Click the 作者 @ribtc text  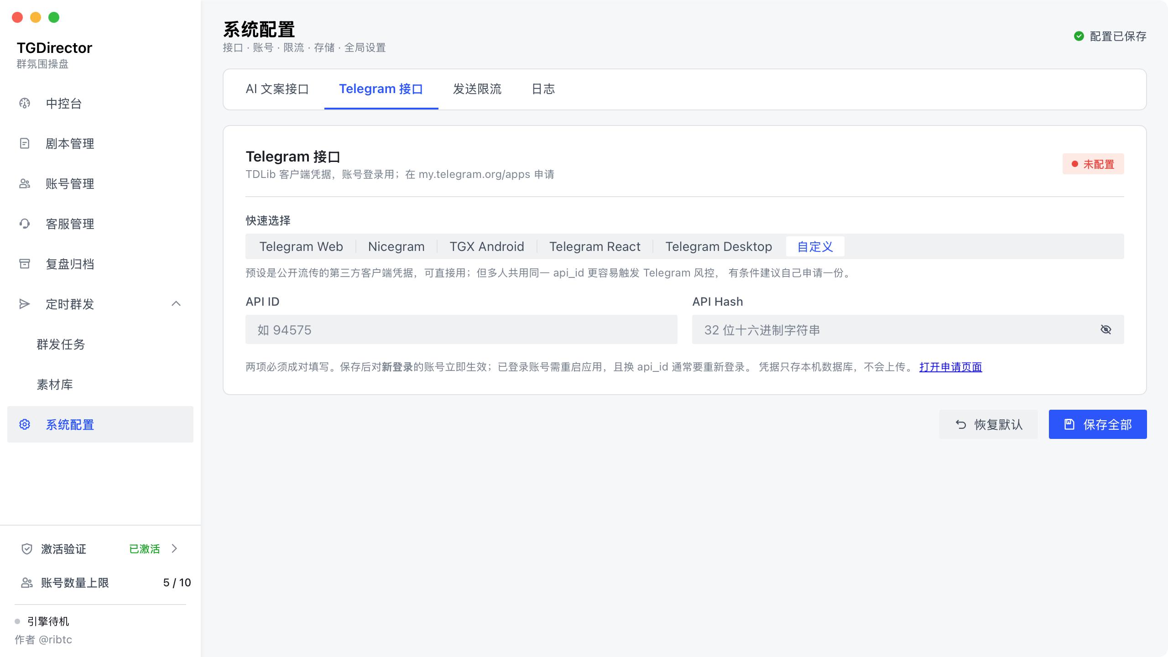coord(43,640)
